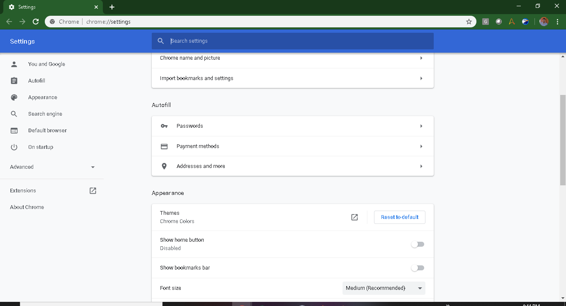Click the Extensions open-in-new-tab icon
The width and height of the screenshot is (566, 306).
[93, 191]
